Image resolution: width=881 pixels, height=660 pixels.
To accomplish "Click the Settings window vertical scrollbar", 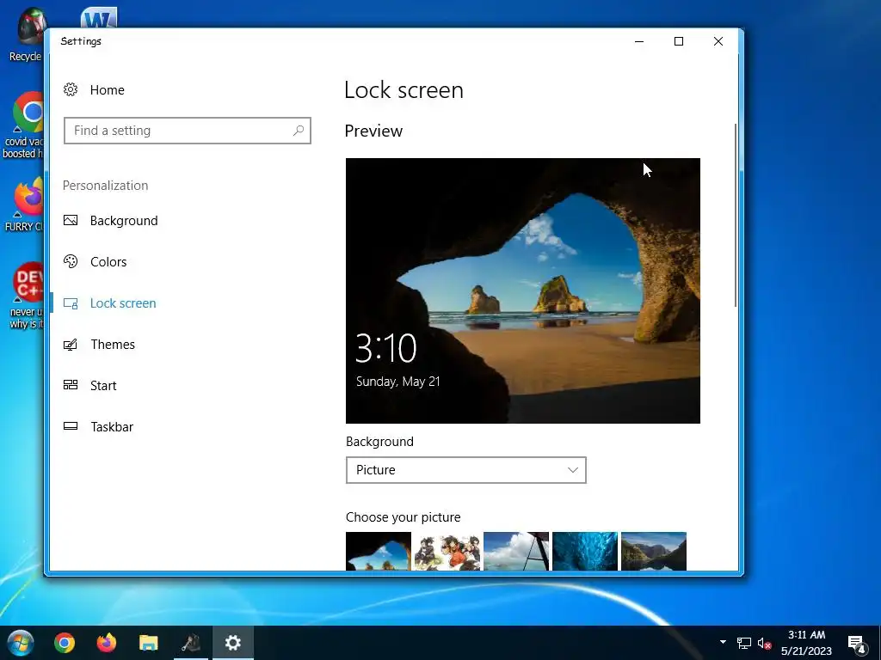I will [735, 215].
